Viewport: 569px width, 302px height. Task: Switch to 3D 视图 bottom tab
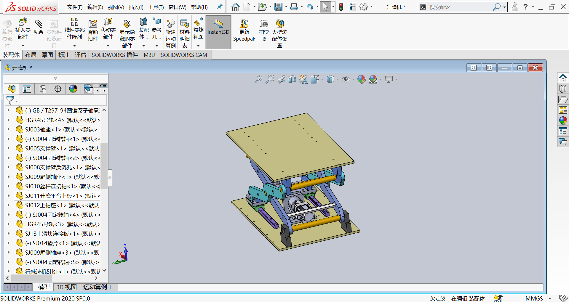(67, 287)
